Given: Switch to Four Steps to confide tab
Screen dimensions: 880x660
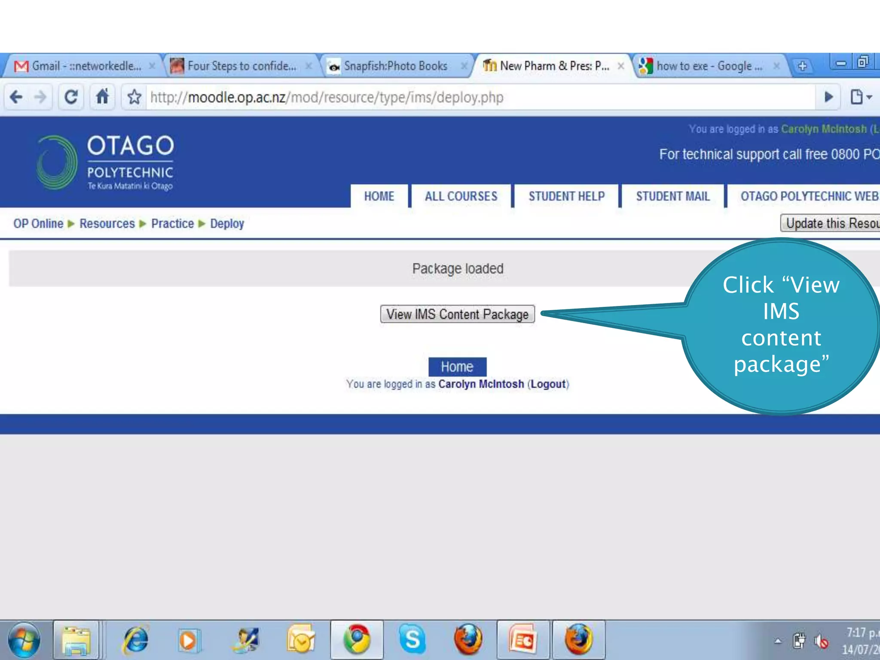Looking at the screenshot, I should [x=241, y=66].
